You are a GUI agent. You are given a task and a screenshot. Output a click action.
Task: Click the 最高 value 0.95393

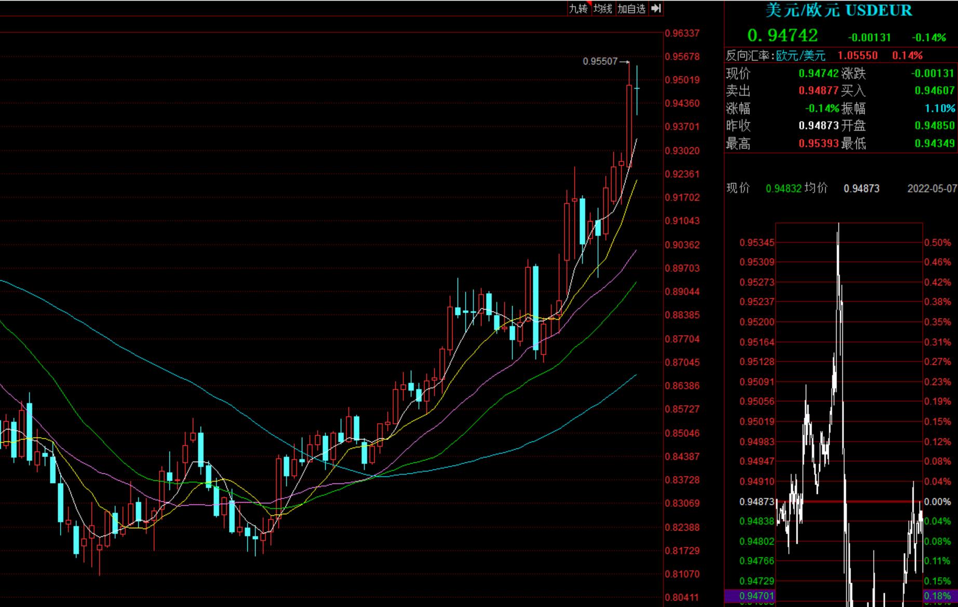[818, 143]
